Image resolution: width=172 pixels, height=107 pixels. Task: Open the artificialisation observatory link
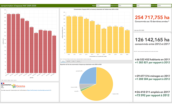[x=39, y=90]
